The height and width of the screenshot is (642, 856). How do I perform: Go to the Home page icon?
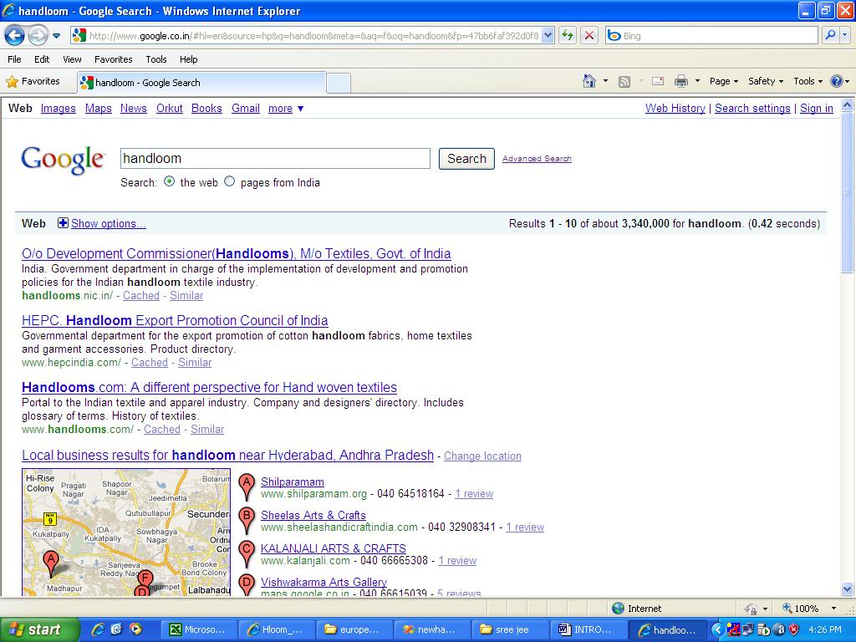[x=589, y=81]
